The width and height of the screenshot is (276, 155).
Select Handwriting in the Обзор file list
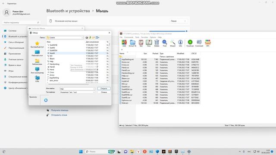pos(54,64)
